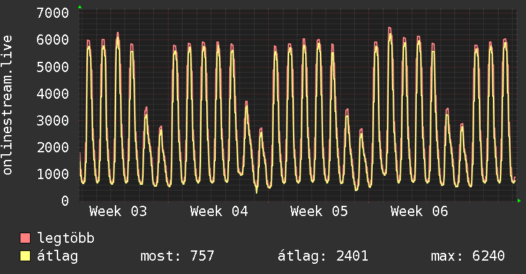This screenshot has height=274, width=526.
Task: Click the green arrow ending the x-axis
Action: [x=519, y=201]
